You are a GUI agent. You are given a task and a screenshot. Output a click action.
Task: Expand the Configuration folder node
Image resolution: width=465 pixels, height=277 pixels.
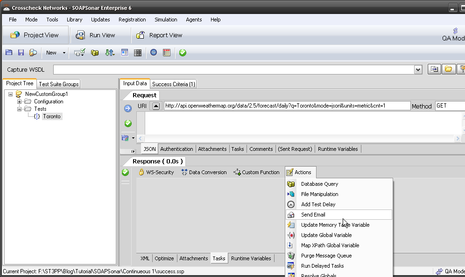point(19,101)
